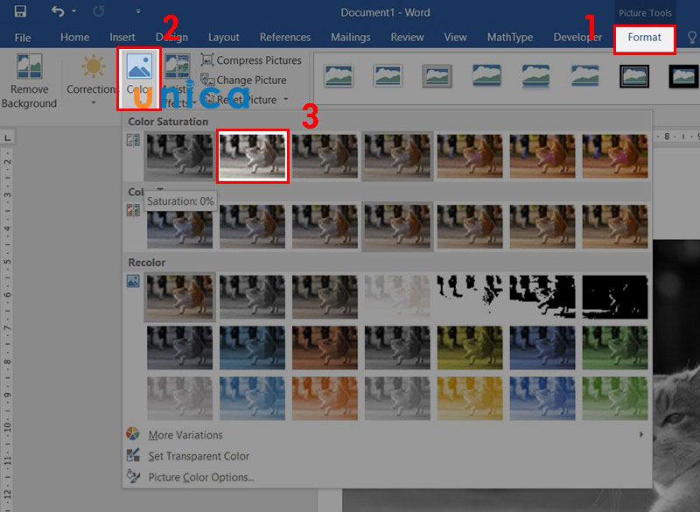The width and height of the screenshot is (700, 512).
Task: Open the Undo history dropdown arrow
Action: [x=74, y=11]
